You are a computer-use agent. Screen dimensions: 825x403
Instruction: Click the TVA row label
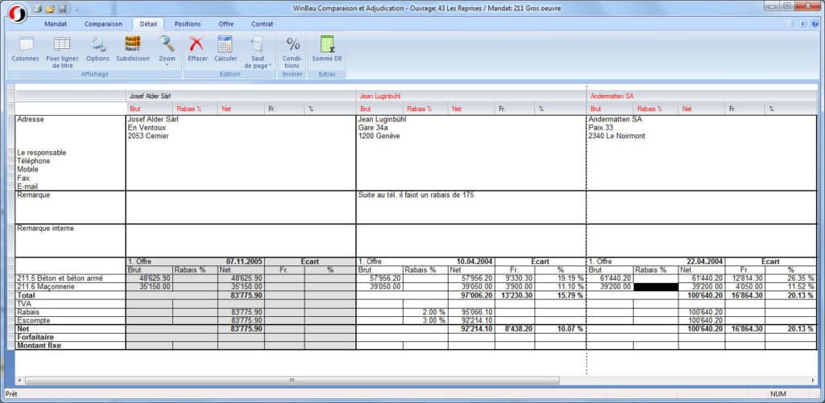pyautogui.click(x=24, y=304)
